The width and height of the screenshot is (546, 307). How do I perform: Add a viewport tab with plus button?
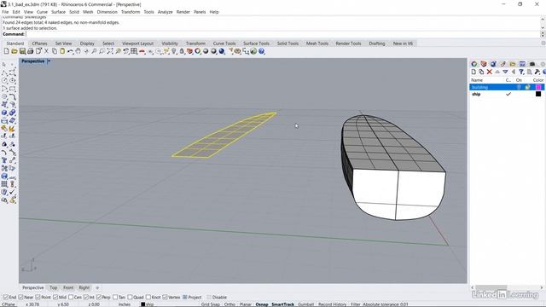point(97,287)
